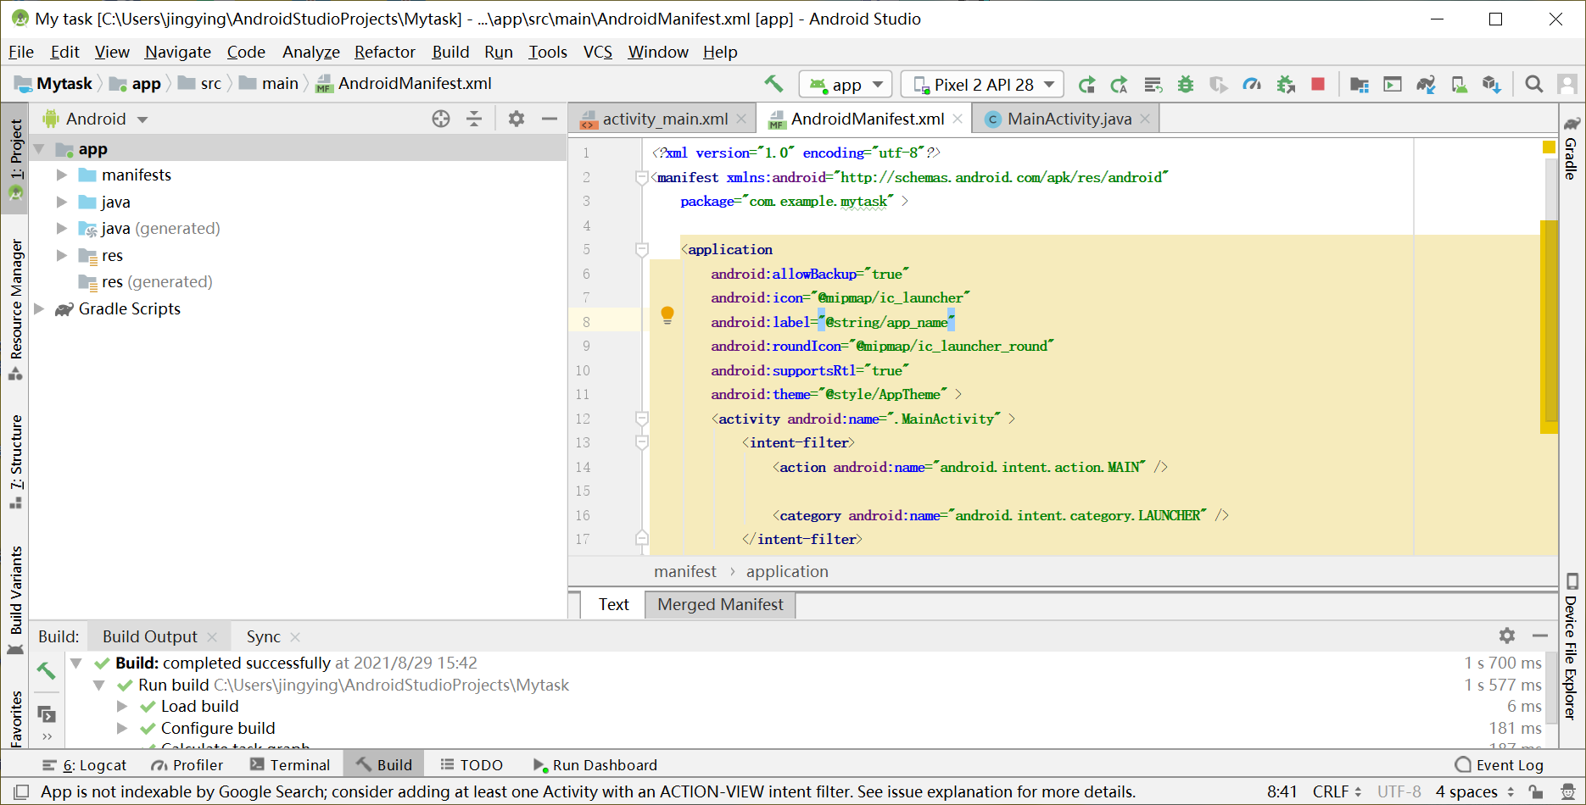Open the Profiler gauge icon in toolbar

pos(1251,85)
